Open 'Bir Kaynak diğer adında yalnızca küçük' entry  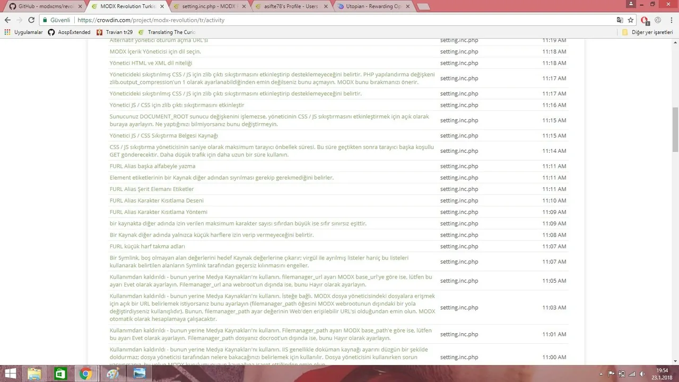tap(211, 235)
